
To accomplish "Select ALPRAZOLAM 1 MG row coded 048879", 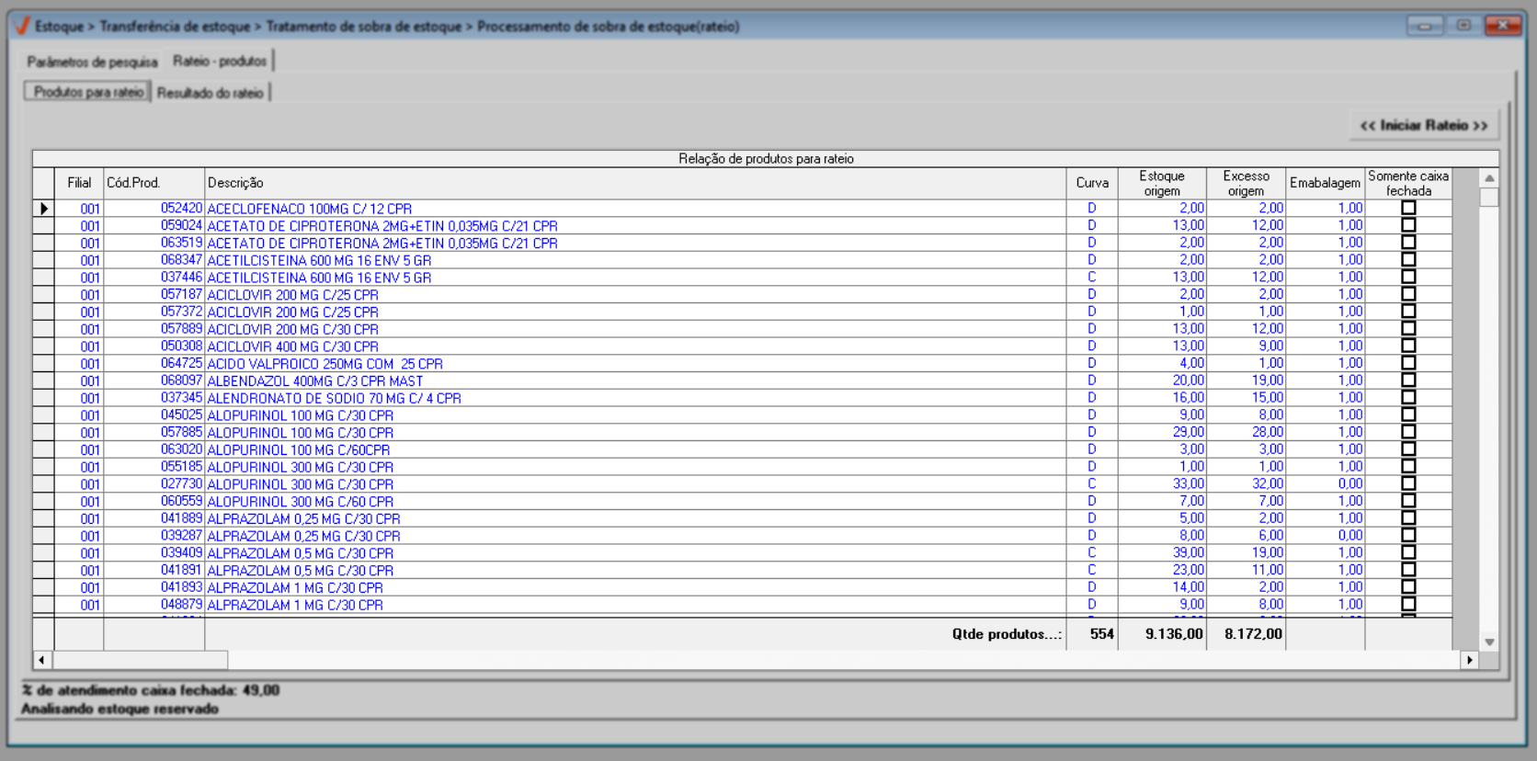I will [742, 605].
